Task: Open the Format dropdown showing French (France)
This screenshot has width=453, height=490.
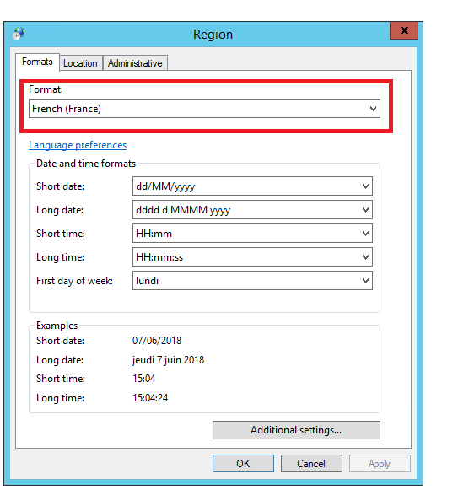Action: pyautogui.click(x=204, y=109)
